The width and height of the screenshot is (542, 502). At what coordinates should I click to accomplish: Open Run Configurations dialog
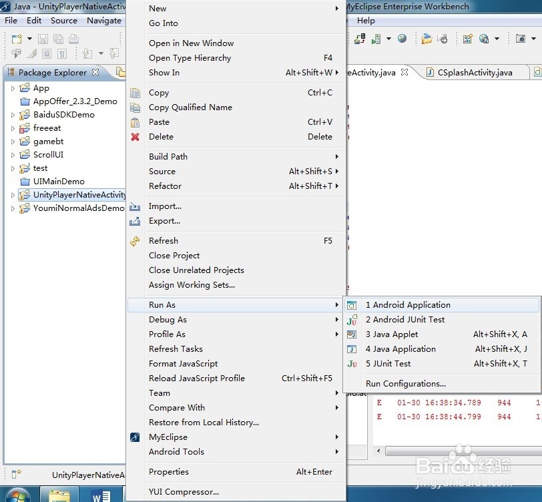pos(442,384)
